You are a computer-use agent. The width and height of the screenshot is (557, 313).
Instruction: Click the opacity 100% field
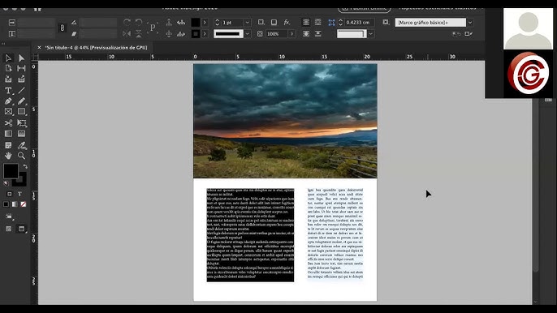click(x=276, y=34)
